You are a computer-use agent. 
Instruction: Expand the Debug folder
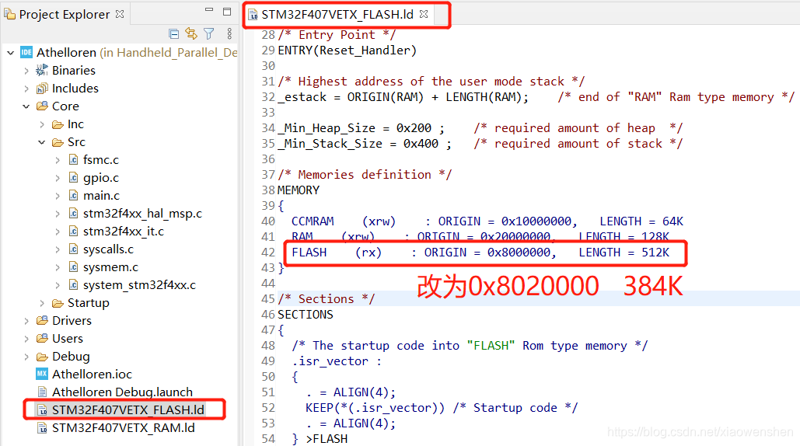(26, 357)
